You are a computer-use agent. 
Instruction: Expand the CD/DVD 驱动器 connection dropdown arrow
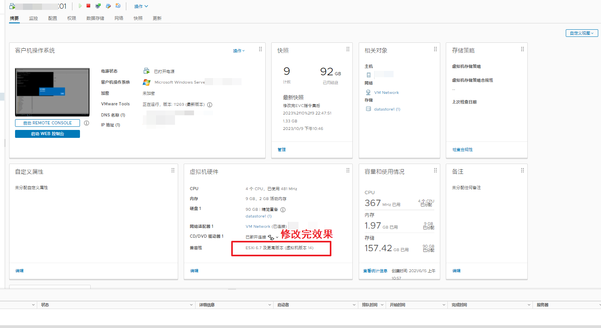pos(277,237)
